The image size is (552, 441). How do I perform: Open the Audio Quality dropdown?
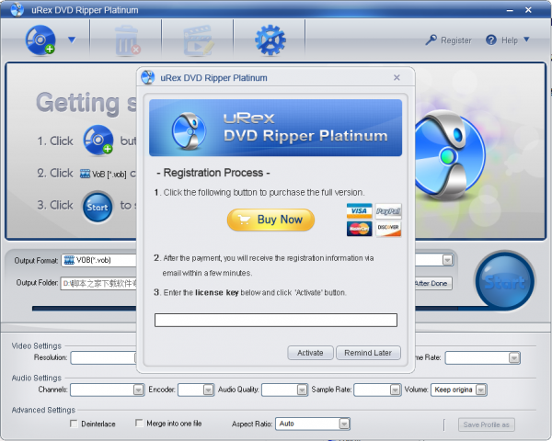[x=302, y=390]
